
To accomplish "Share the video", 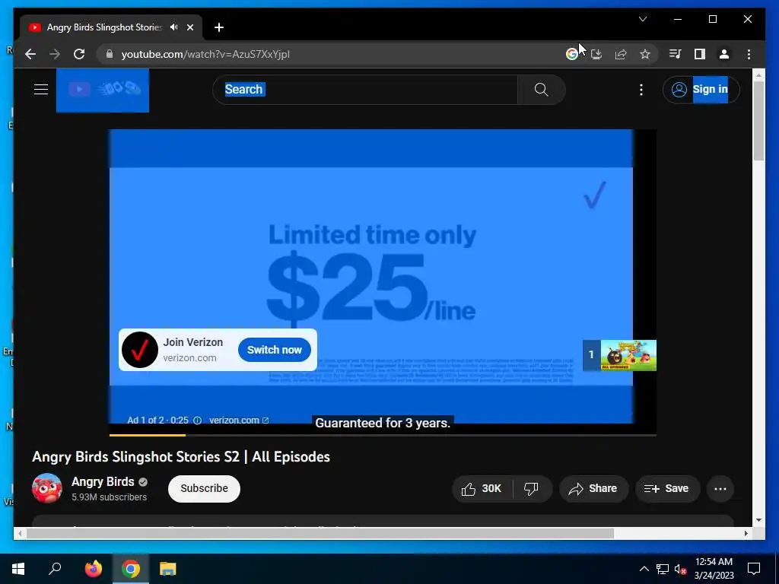I will pyautogui.click(x=593, y=489).
